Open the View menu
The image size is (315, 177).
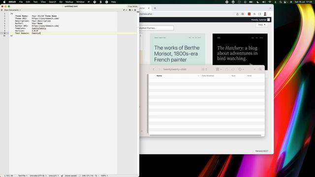coord(43,2)
